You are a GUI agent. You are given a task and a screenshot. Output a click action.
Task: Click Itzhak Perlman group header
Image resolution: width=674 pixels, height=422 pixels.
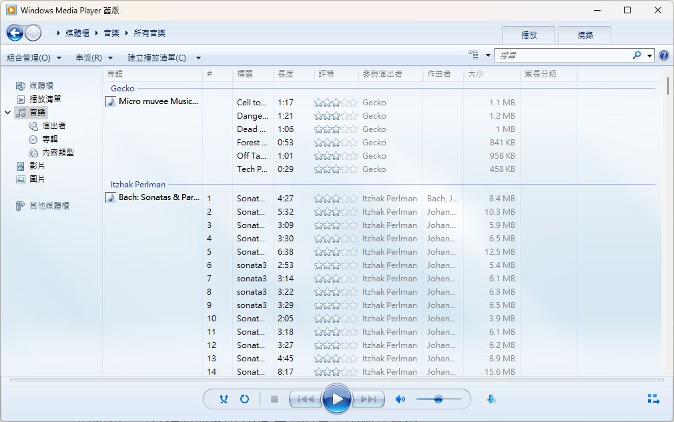coord(138,185)
